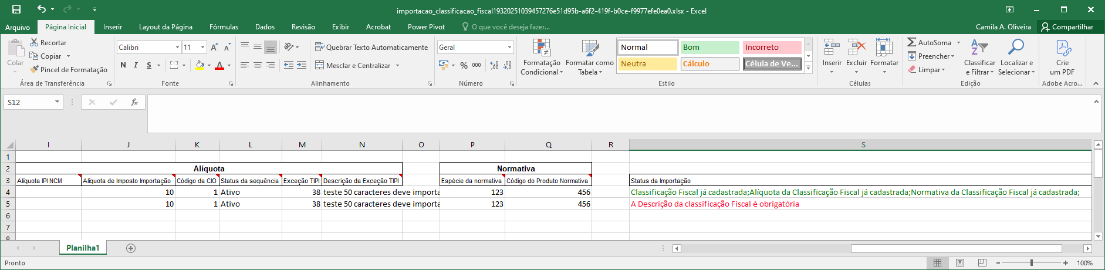
Task: Apply cell borders icon
Action: [174, 65]
